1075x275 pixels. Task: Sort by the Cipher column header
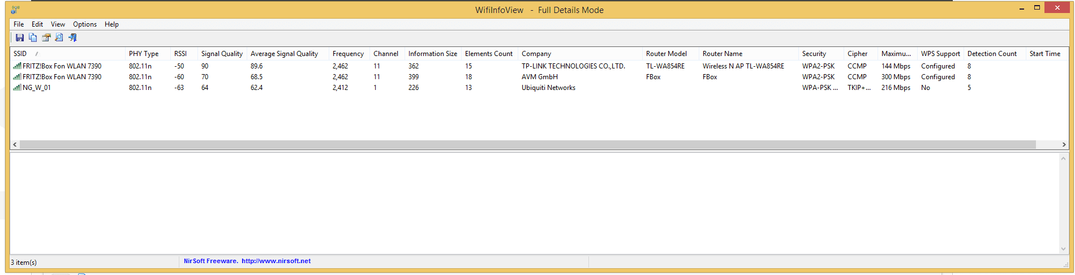[861, 54]
